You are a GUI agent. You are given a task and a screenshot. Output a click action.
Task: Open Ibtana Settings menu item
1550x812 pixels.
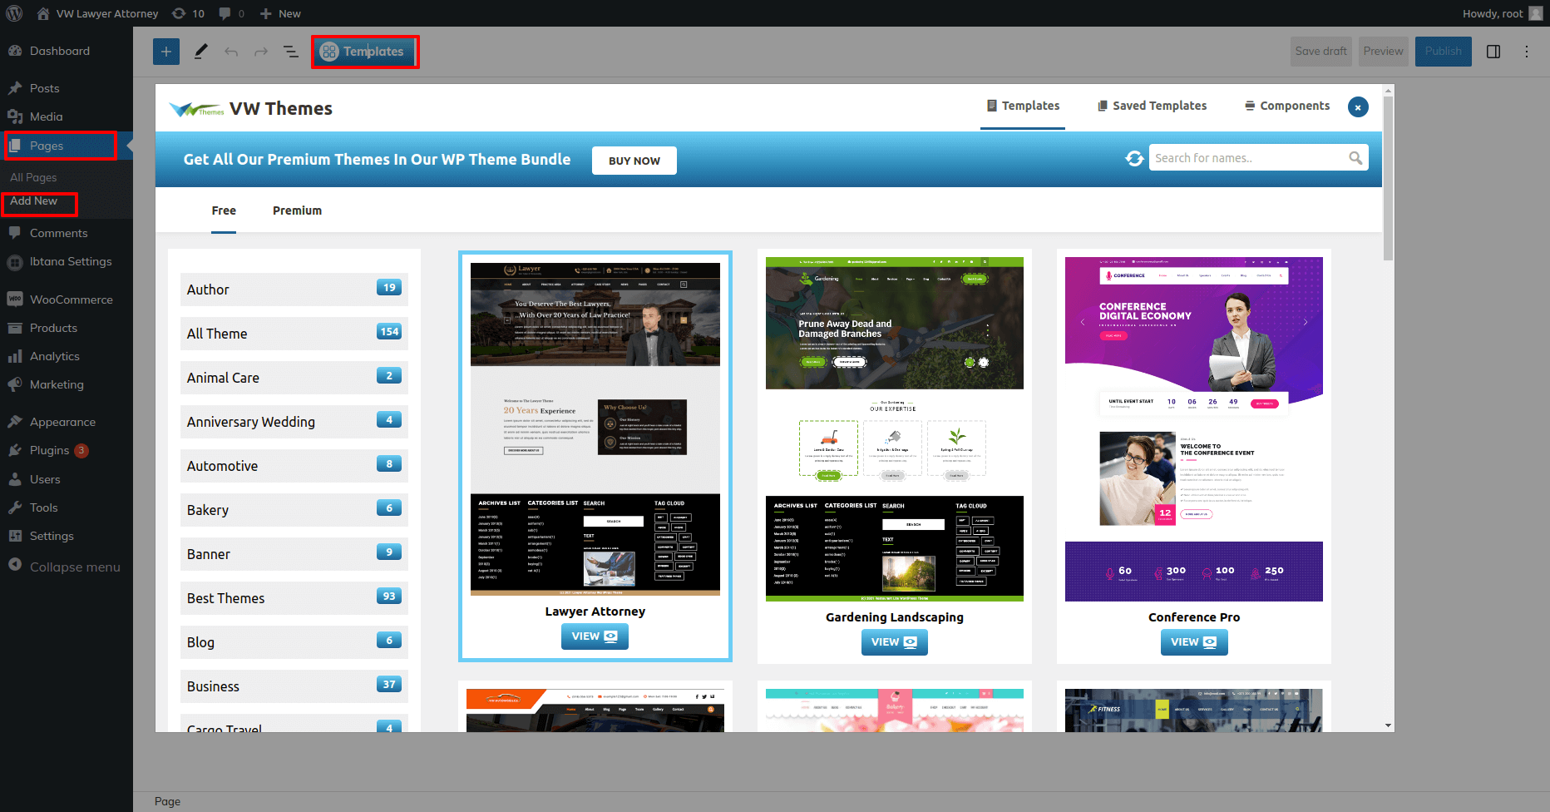(x=67, y=261)
